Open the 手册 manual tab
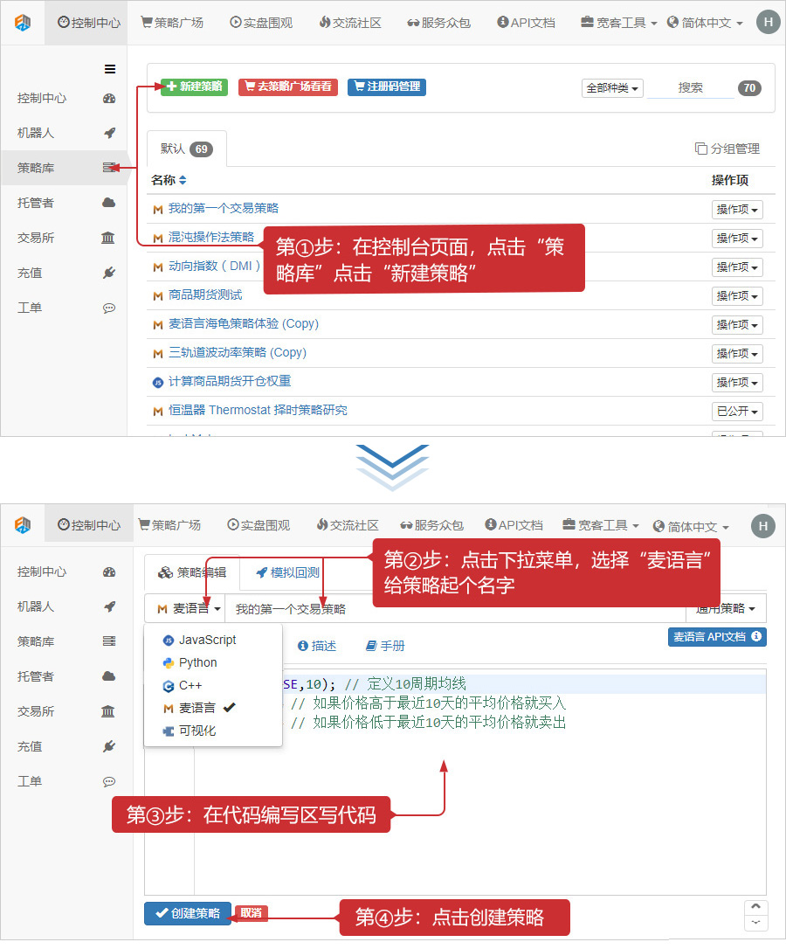 pos(385,646)
